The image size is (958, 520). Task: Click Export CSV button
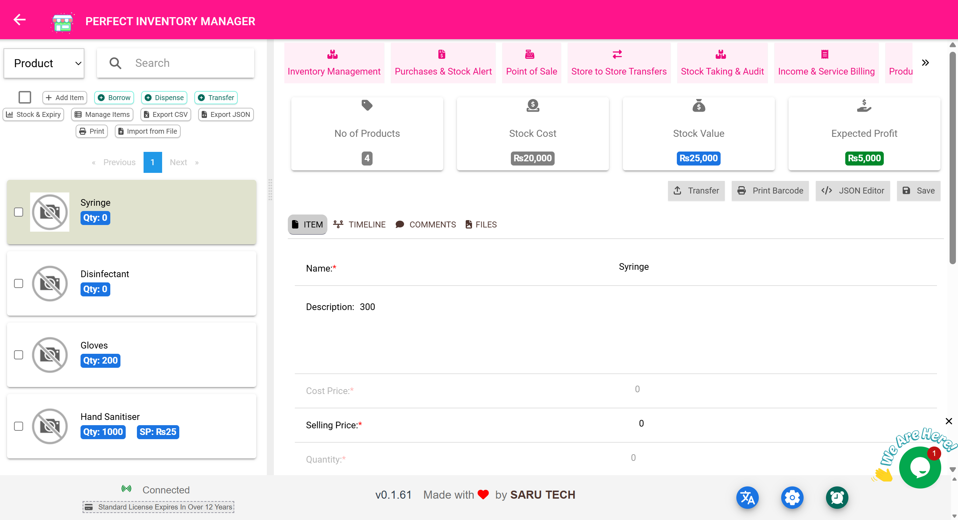(166, 114)
